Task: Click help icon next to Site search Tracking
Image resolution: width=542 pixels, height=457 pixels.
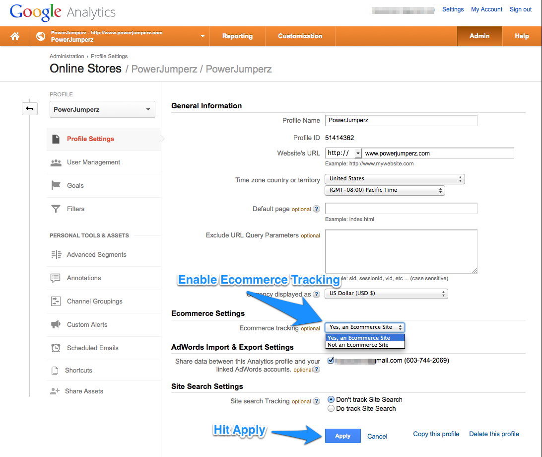Action: point(316,401)
